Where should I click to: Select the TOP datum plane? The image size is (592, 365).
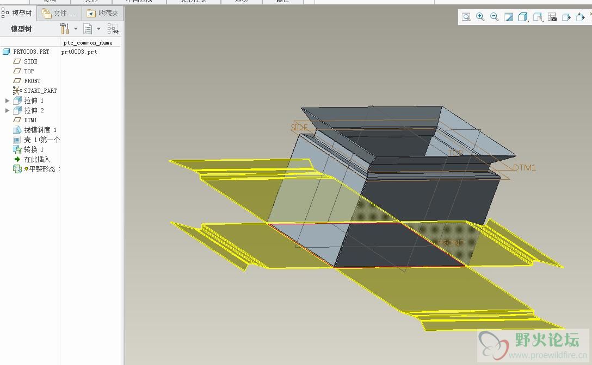tap(29, 71)
